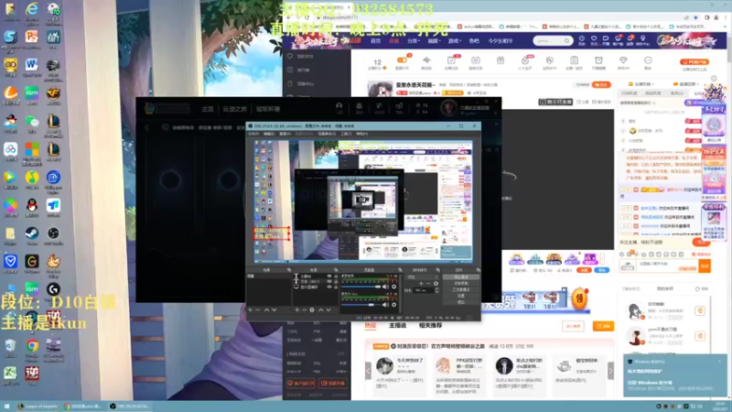The width and height of the screenshot is (732, 412).
Task: Open the Windows Start menu
Action: coord(6,407)
